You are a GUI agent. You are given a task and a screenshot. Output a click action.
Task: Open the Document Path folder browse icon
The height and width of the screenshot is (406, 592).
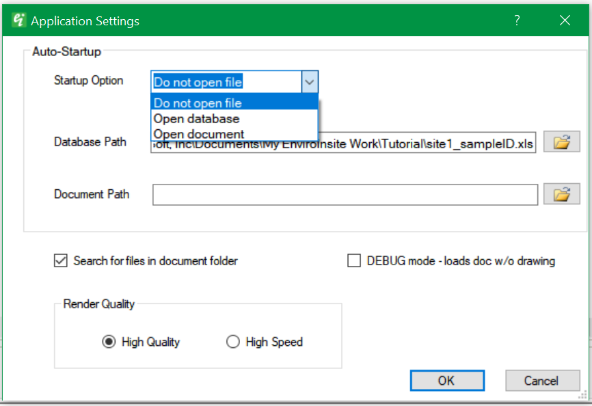561,194
